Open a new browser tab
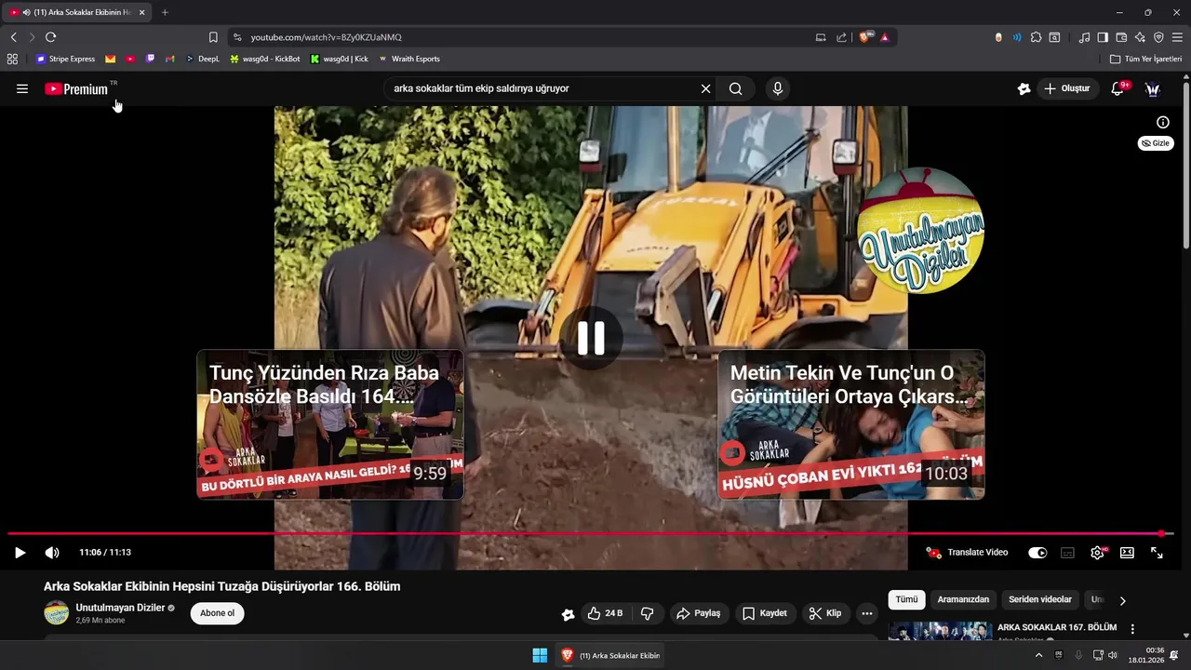 tap(165, 12)
